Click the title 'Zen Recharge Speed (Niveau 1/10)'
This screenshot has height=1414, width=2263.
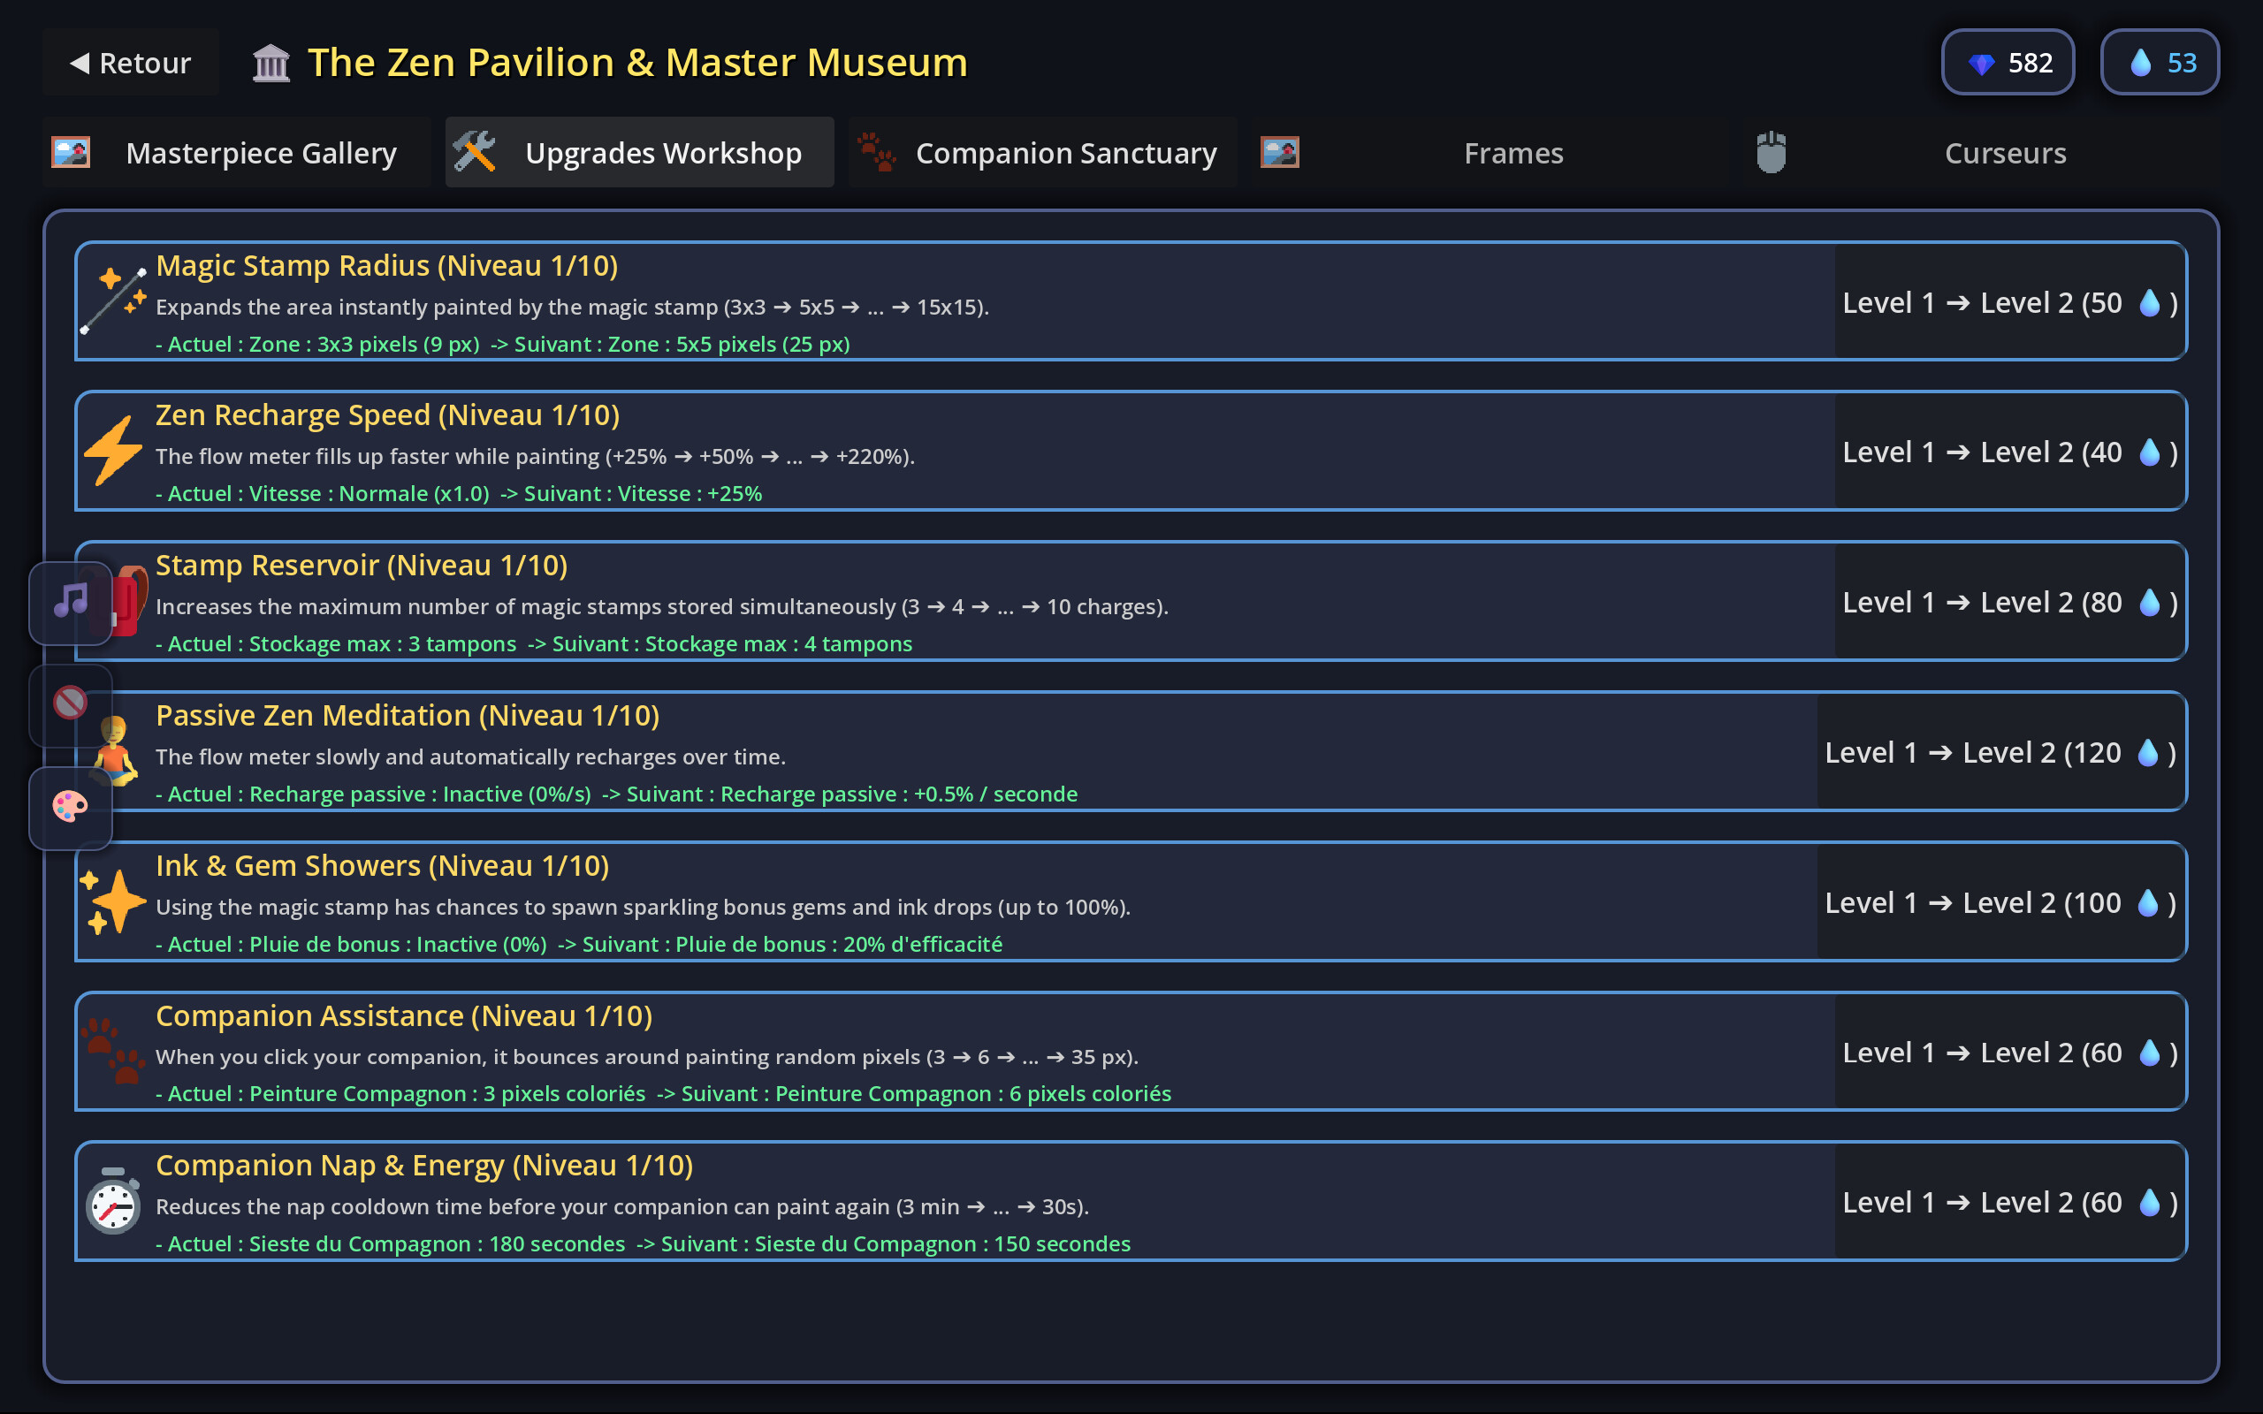tap(388, 415)
